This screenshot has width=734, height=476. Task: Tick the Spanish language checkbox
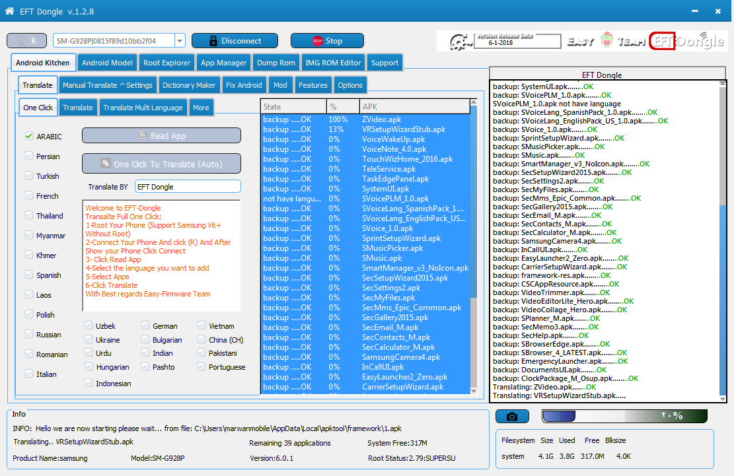(x=29, y=275)
